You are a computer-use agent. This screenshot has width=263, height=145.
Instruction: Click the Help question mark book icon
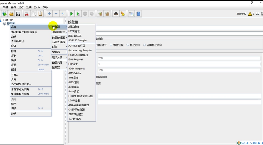coord(138,14)
